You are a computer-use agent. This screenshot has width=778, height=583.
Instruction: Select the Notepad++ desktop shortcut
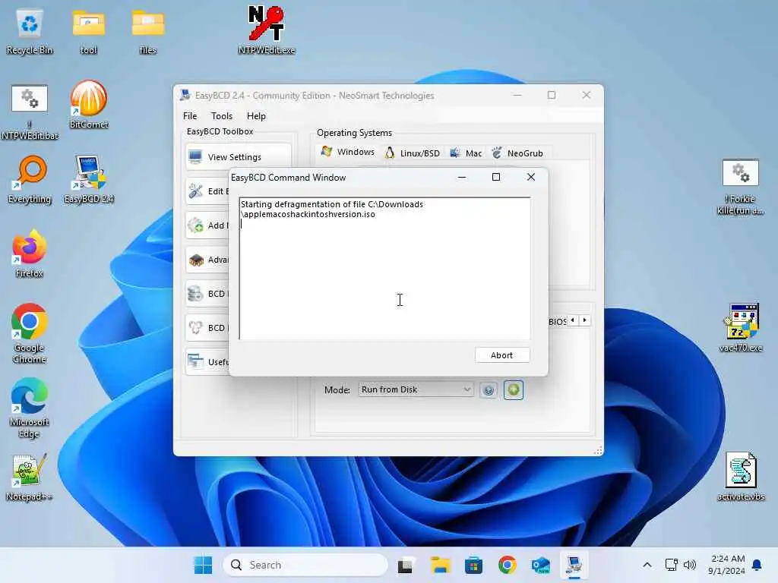click(30, 477)
